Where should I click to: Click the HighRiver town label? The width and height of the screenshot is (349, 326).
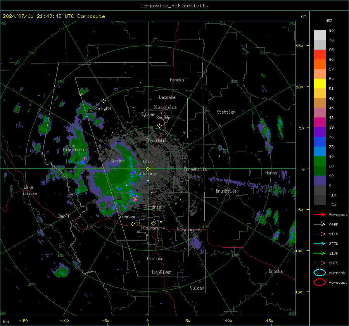coord(161,272)
